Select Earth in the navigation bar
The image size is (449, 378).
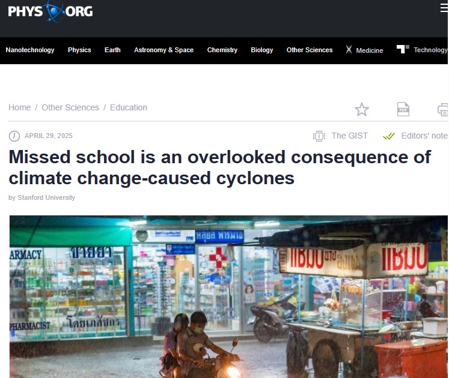pyautogui.click(x=112, y=50)
